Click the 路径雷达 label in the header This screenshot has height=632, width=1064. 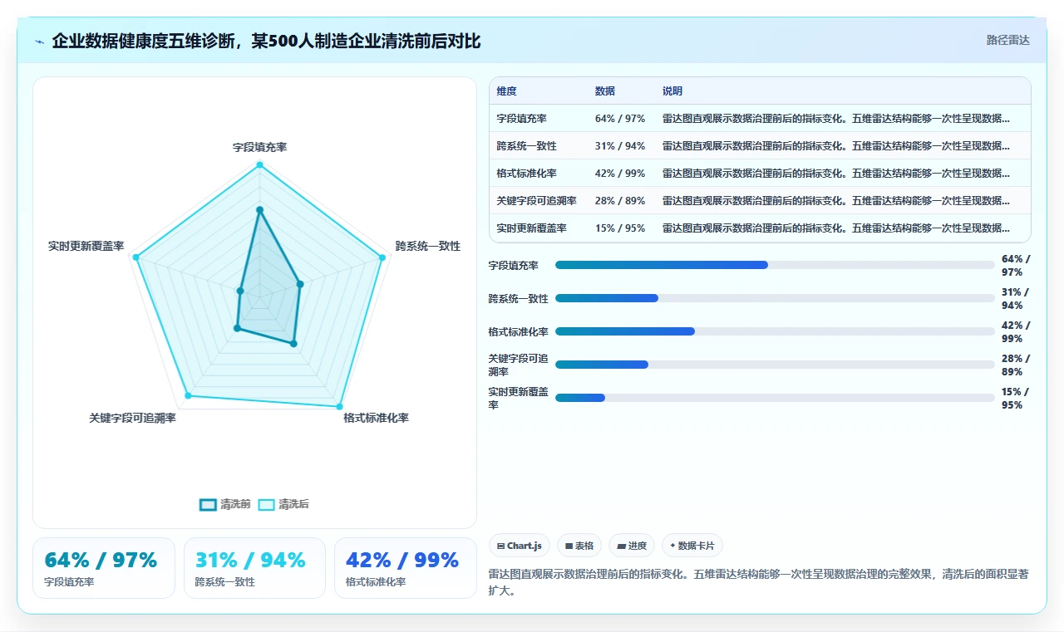(1007, 40)
